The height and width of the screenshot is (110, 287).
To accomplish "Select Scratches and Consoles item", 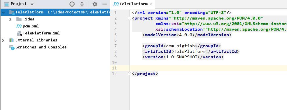I will [55, 47].
